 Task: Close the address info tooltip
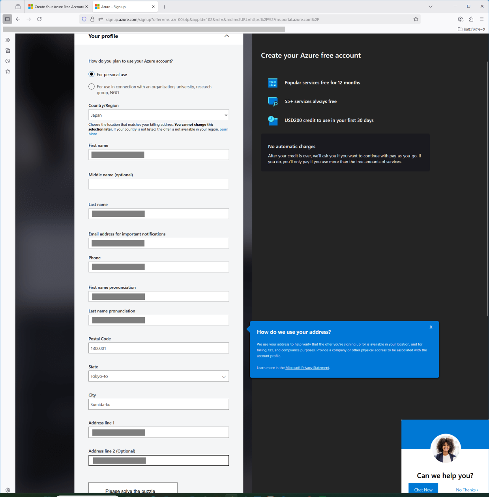pyautogui.click(x=431, y=327)
